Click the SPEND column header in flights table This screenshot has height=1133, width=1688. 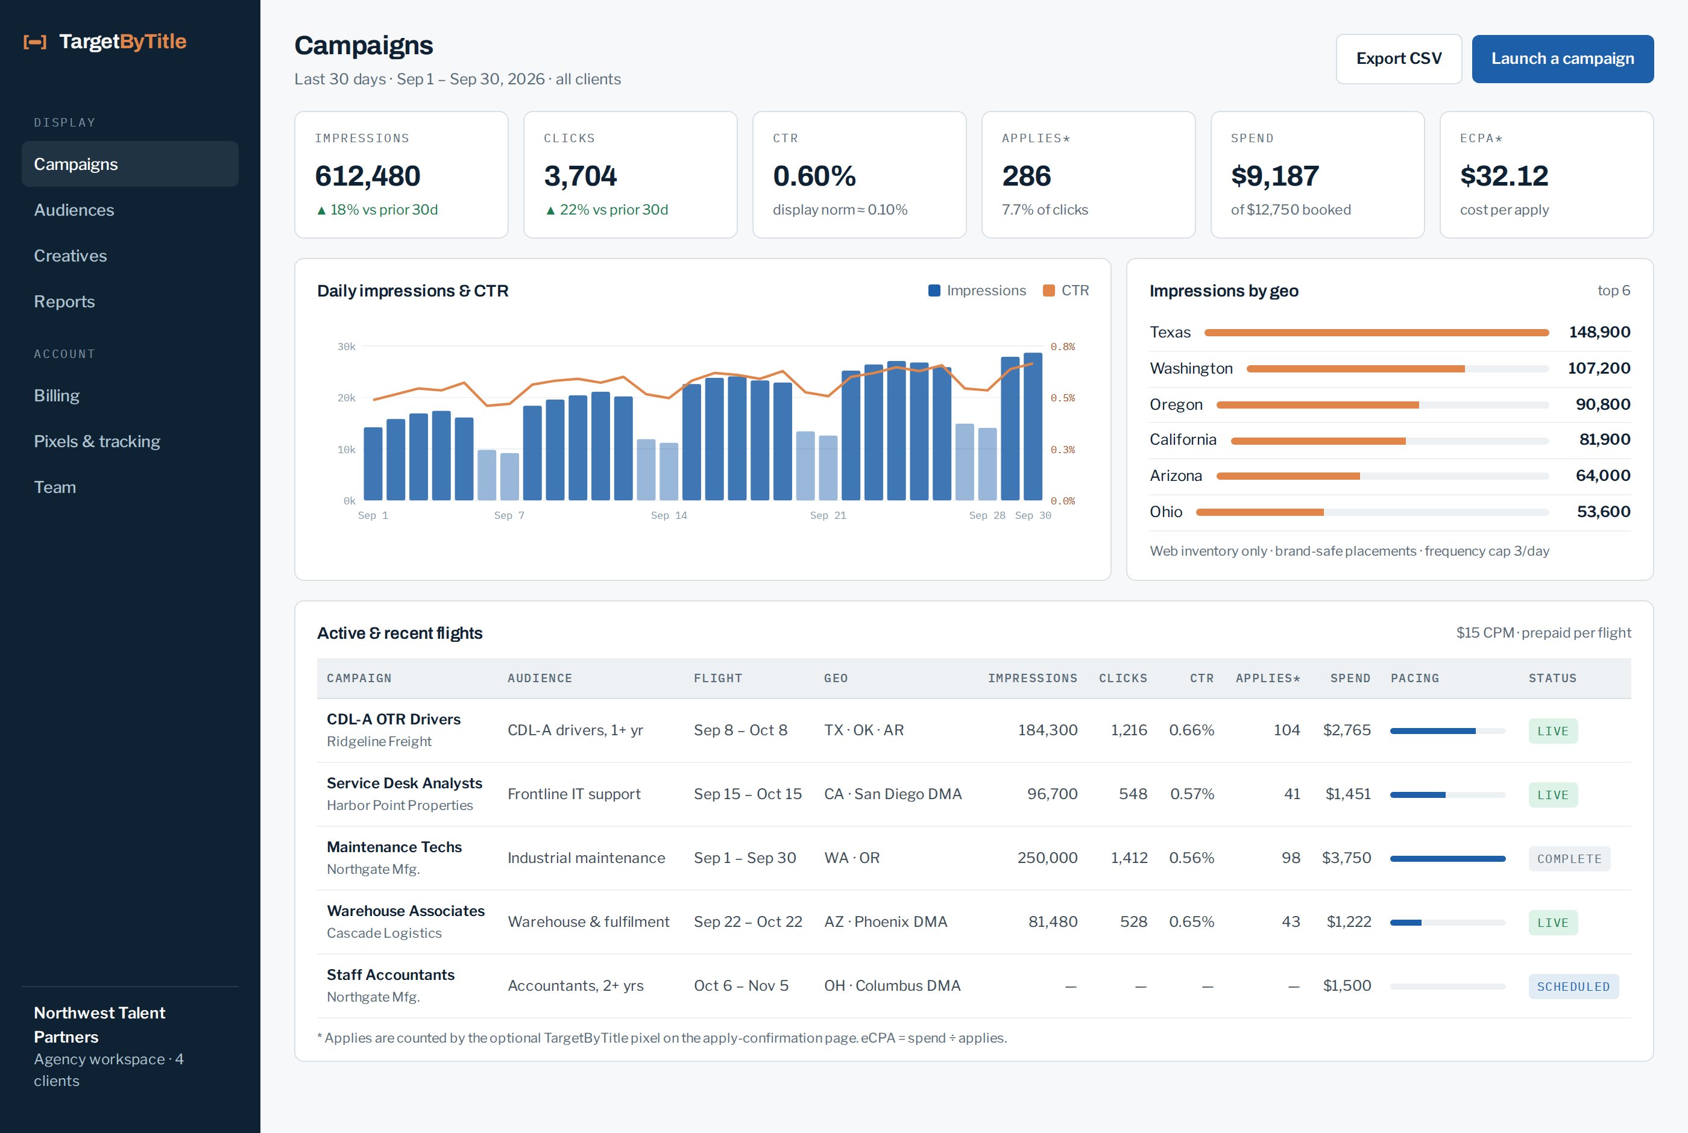coord(1350,678)
